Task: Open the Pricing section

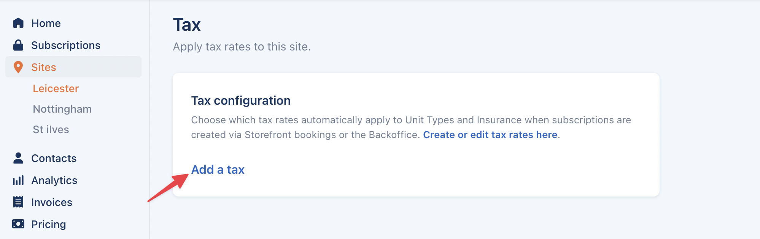Action: [x=48, y=225]
